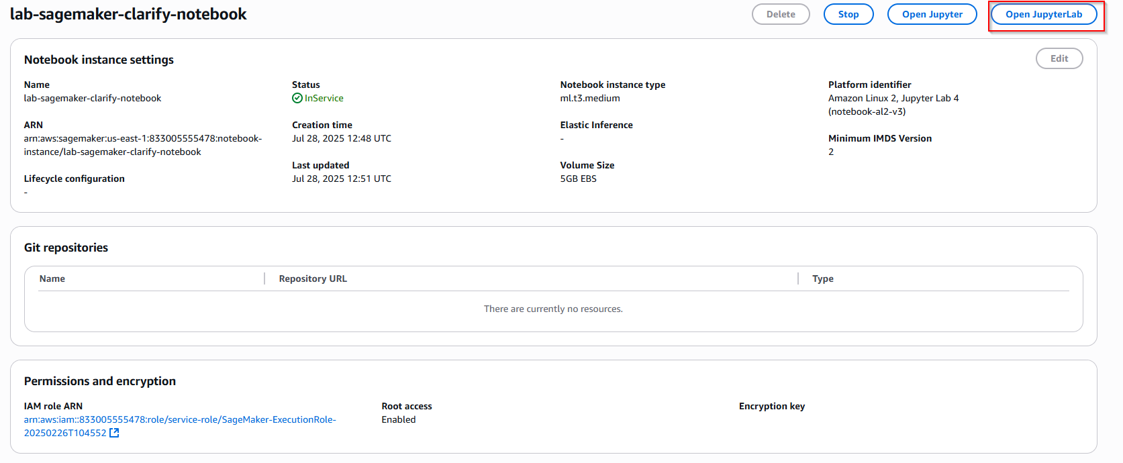Click the page title lab-sagemaker-clarify-notebook
Viewport: 1123px width, 463px height.
pos(128,14)
